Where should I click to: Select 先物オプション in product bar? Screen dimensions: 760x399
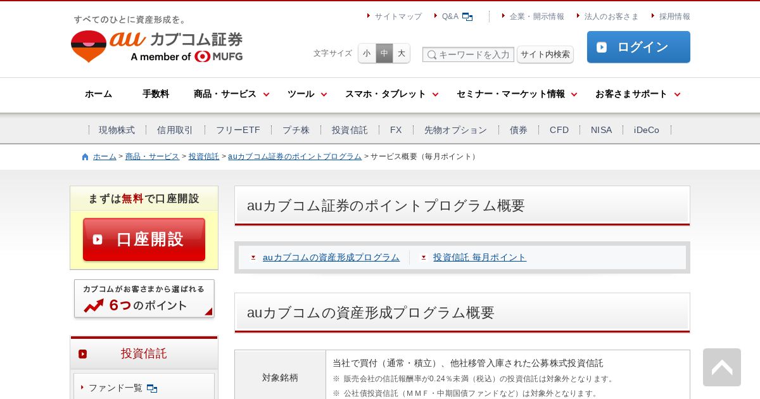(456, 130)
